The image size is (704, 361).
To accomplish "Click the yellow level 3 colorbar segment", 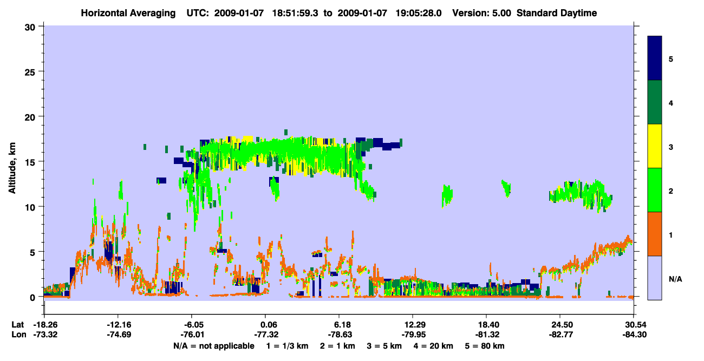I will coord(655,146).
